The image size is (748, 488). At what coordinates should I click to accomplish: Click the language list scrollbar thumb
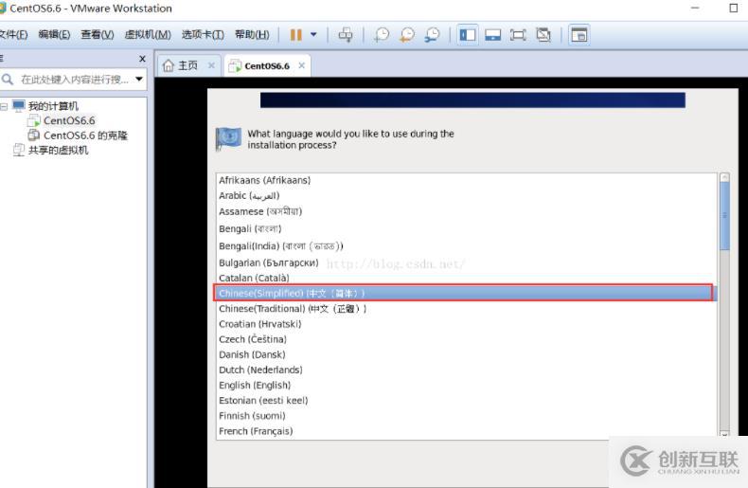click(x=724, y=215)
